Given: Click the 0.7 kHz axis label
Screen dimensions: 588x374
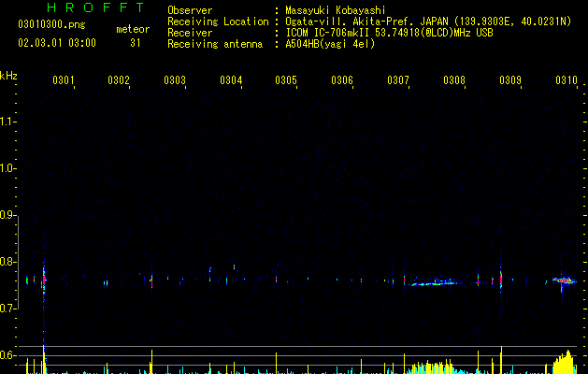Looking at the screenshot, I should click(x=7, y=308).
